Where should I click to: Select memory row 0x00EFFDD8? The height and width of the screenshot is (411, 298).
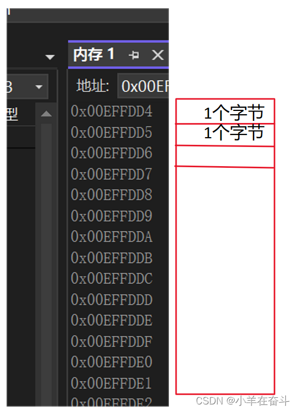click(112, 195)
